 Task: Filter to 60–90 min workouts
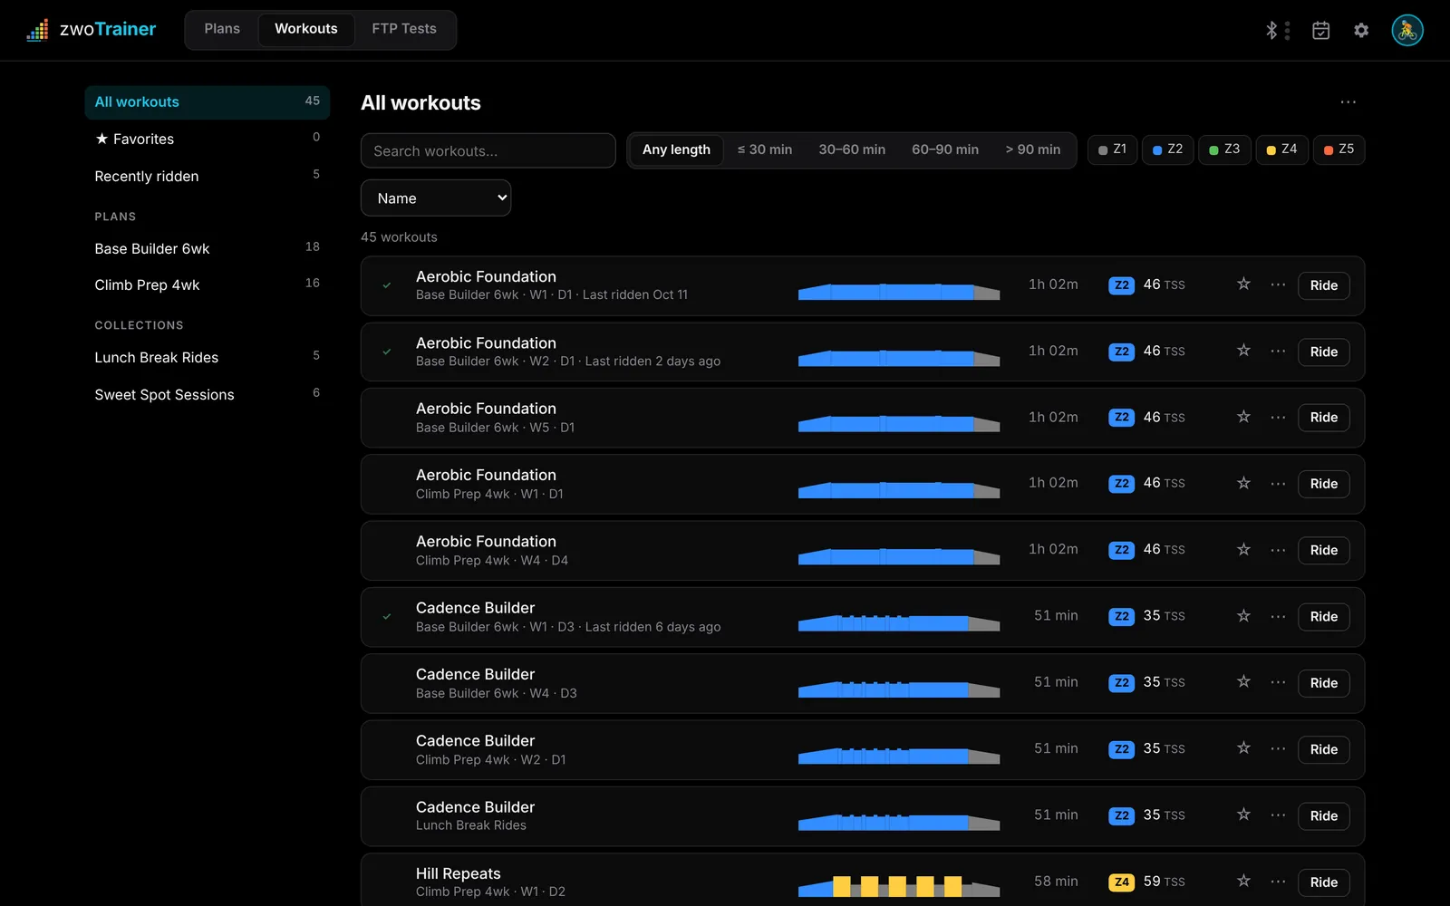coord(944,149)
